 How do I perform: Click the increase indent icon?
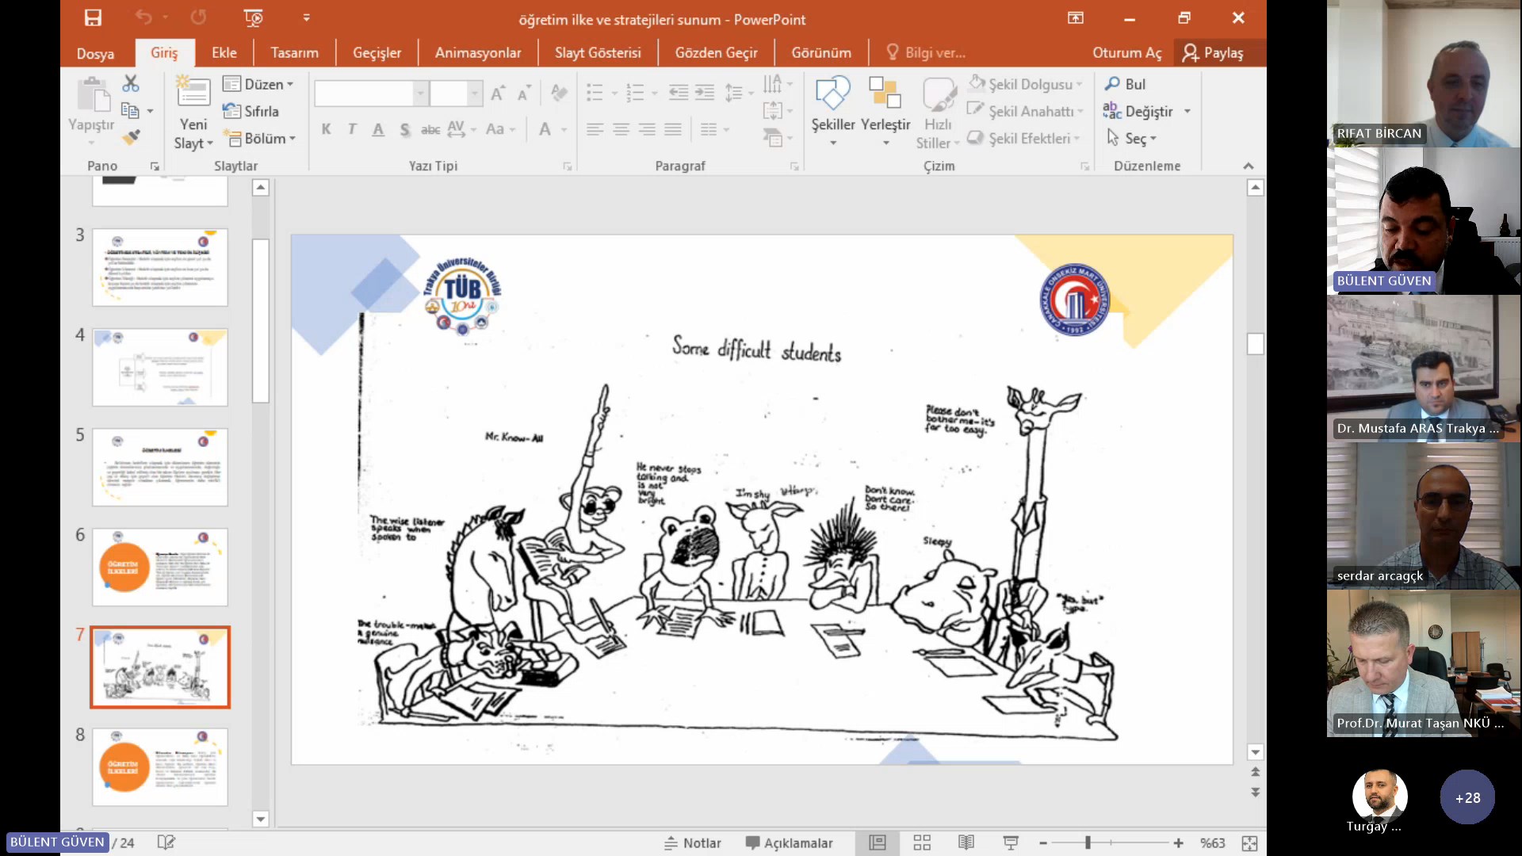705,93
